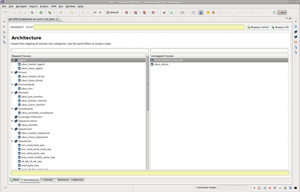Collapse the Scoreboards category

click(12, 109)
